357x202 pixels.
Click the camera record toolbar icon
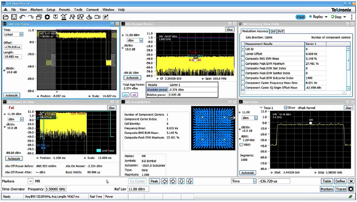(97, 17)
